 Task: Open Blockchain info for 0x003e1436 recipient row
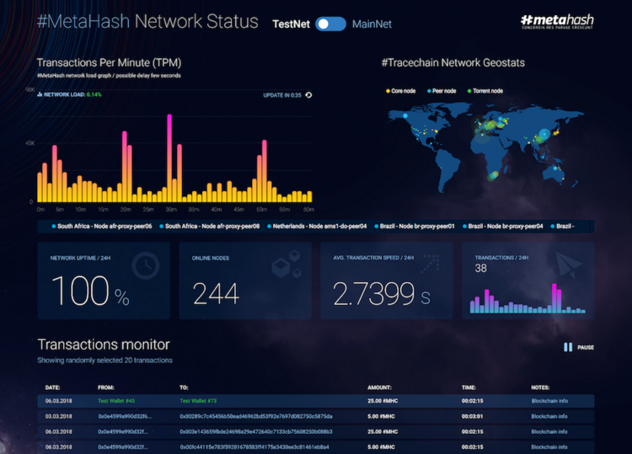click(549, 431)
